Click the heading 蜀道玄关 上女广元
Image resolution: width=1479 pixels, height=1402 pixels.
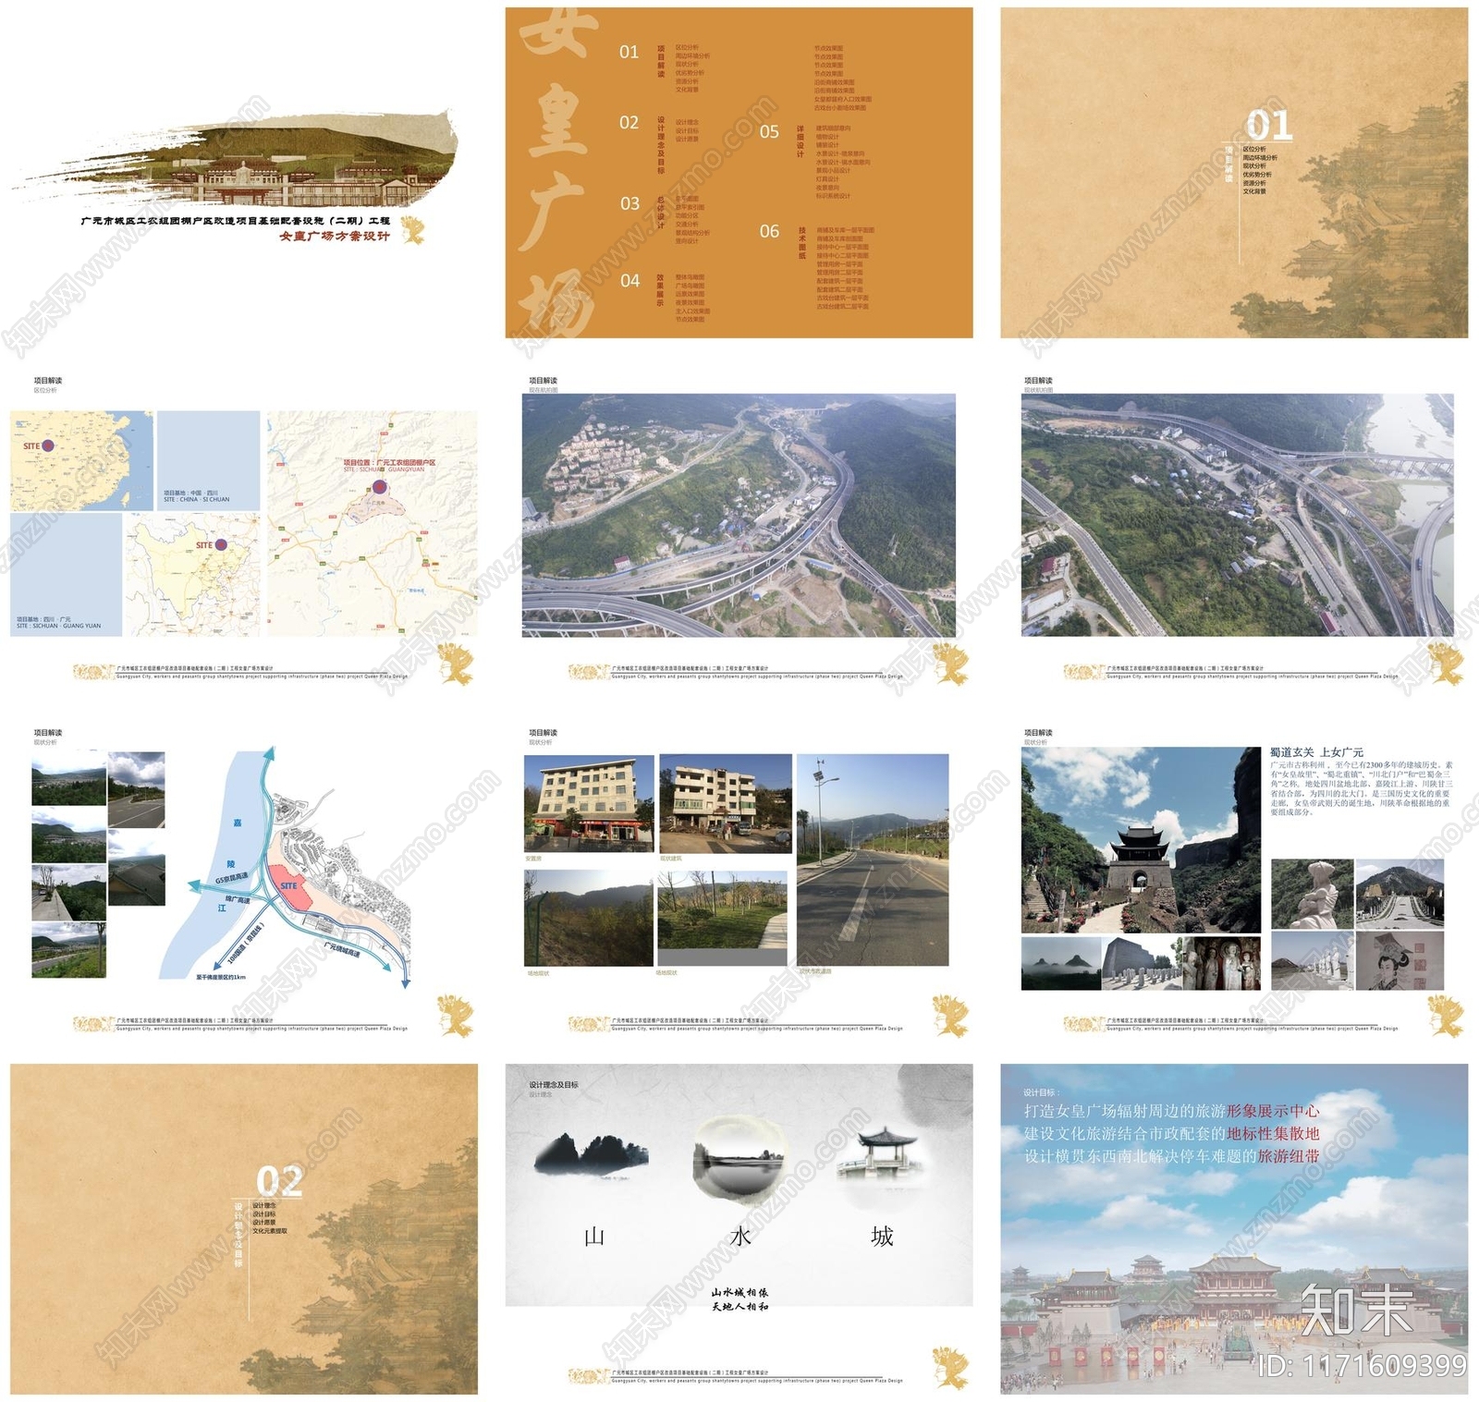coord(1316,752)
